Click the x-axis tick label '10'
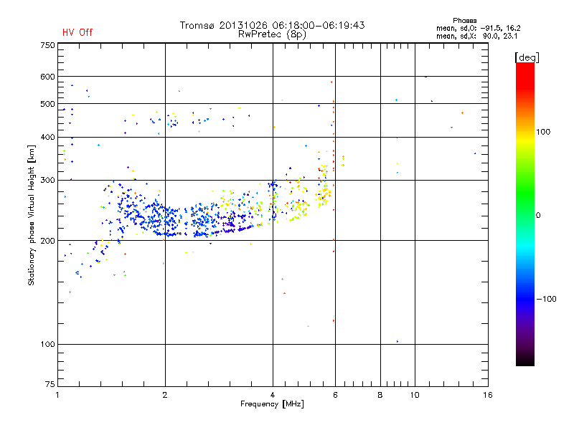 [x=415, y=395]
